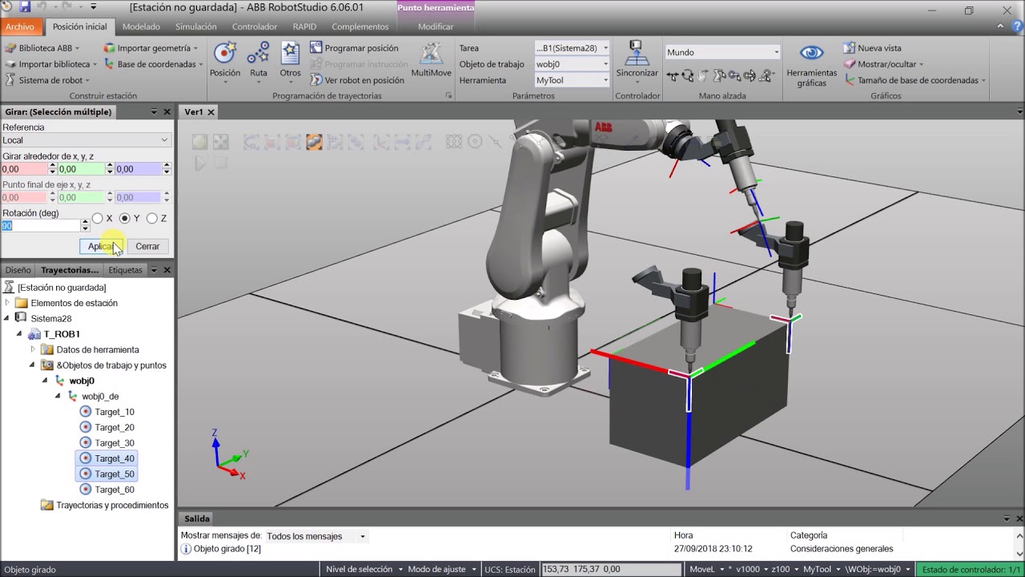The image size is (1025, 577).
Task: Open Modo de ajuste in status bar
Action: (x=441, y=569)
